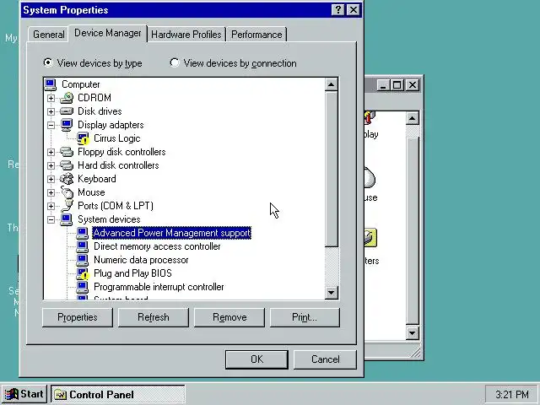This screenshot has width=540, height=405.
Task: Click the Ports (COM & LPT) icon
Action: click(67, 206)
